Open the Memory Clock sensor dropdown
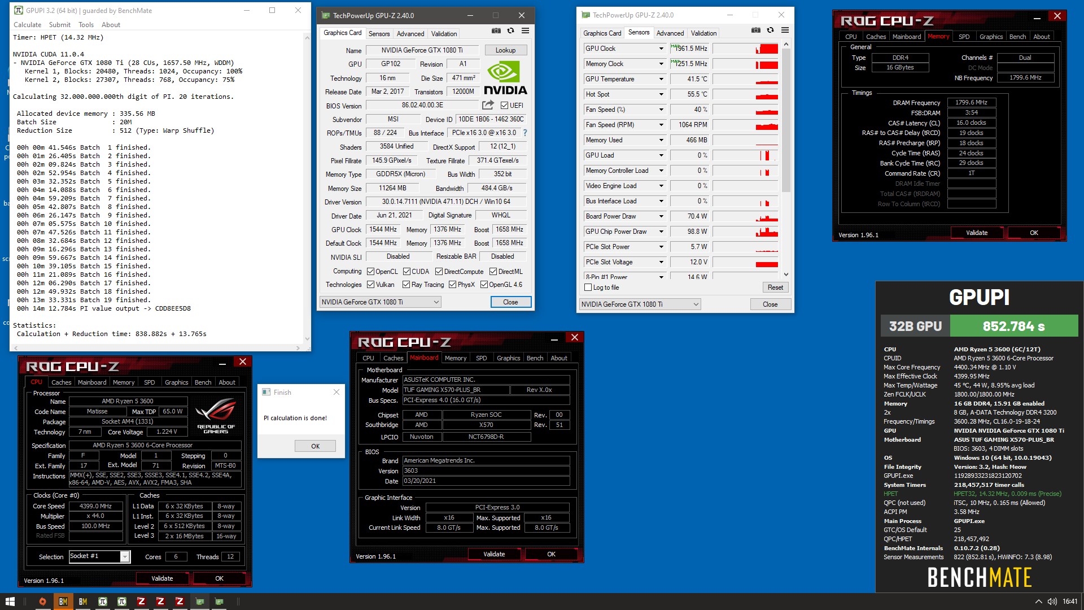This screenshot has width=1084, height=610. point(661,64)
